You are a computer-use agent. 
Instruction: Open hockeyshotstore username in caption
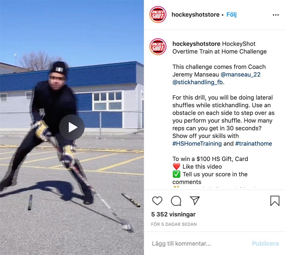(x=196, y=44)
